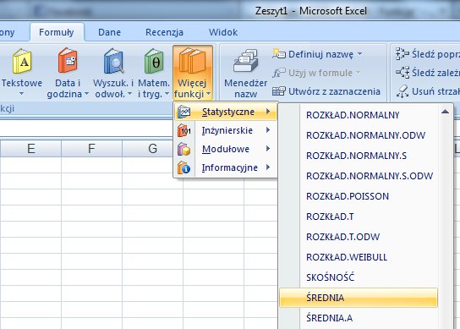460x329 pixels.
Task: Choose the ROZKŁAD.NORMALNY.S.ODW function
Action: point(359,176)
